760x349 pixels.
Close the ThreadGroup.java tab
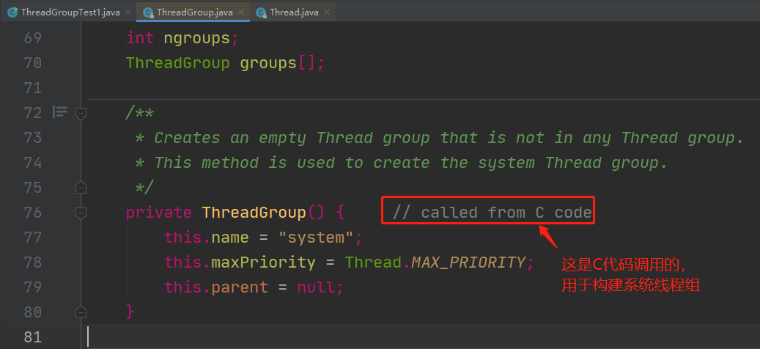coord(241,12)
